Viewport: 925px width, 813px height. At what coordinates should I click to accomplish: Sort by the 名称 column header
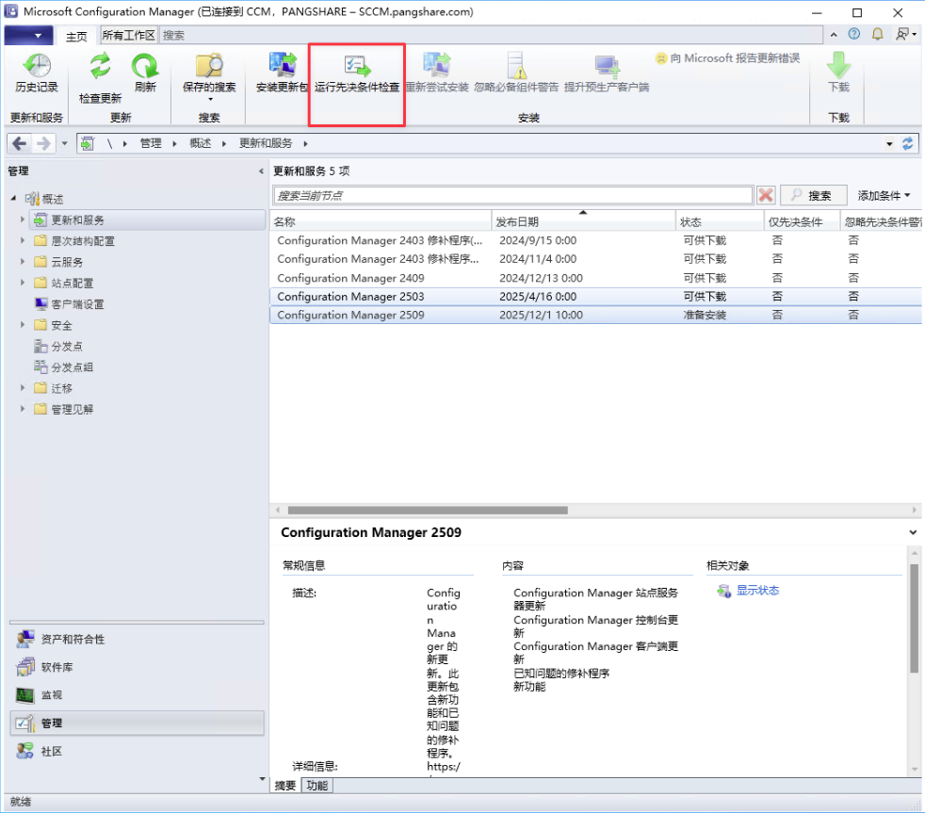point(381,221)
